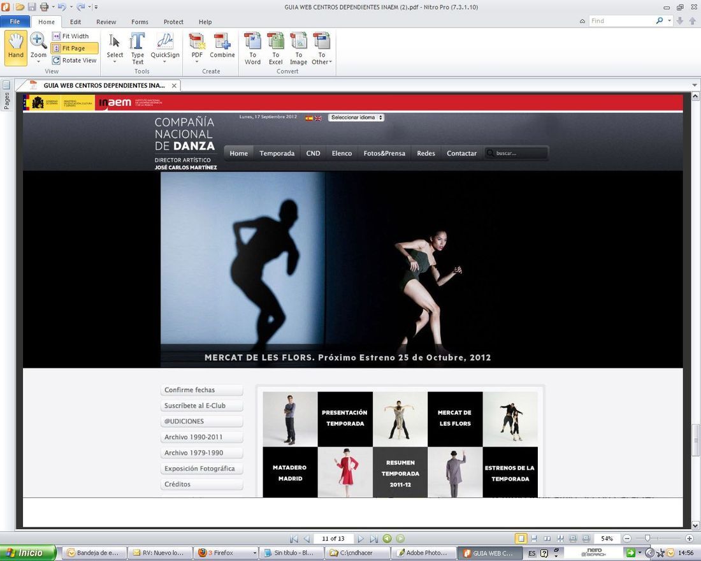Switch to the Forms ribbon tab

point(140,22)
